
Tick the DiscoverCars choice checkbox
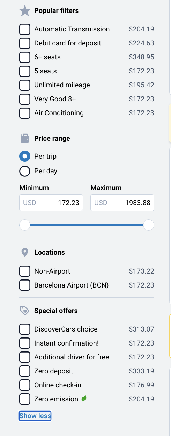click(x=25, y=329)
